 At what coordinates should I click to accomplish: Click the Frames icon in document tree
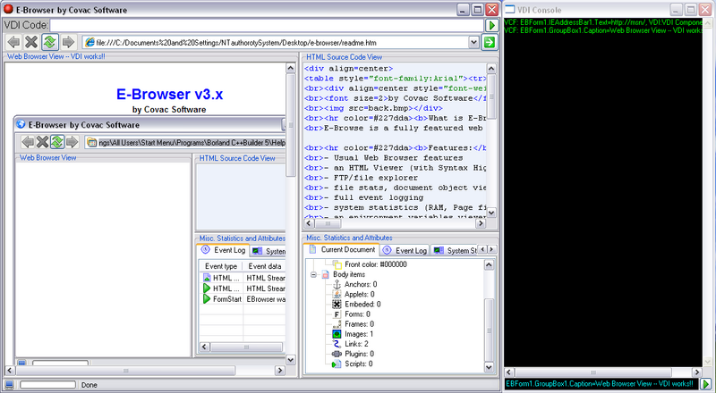[x=337, y=324]
